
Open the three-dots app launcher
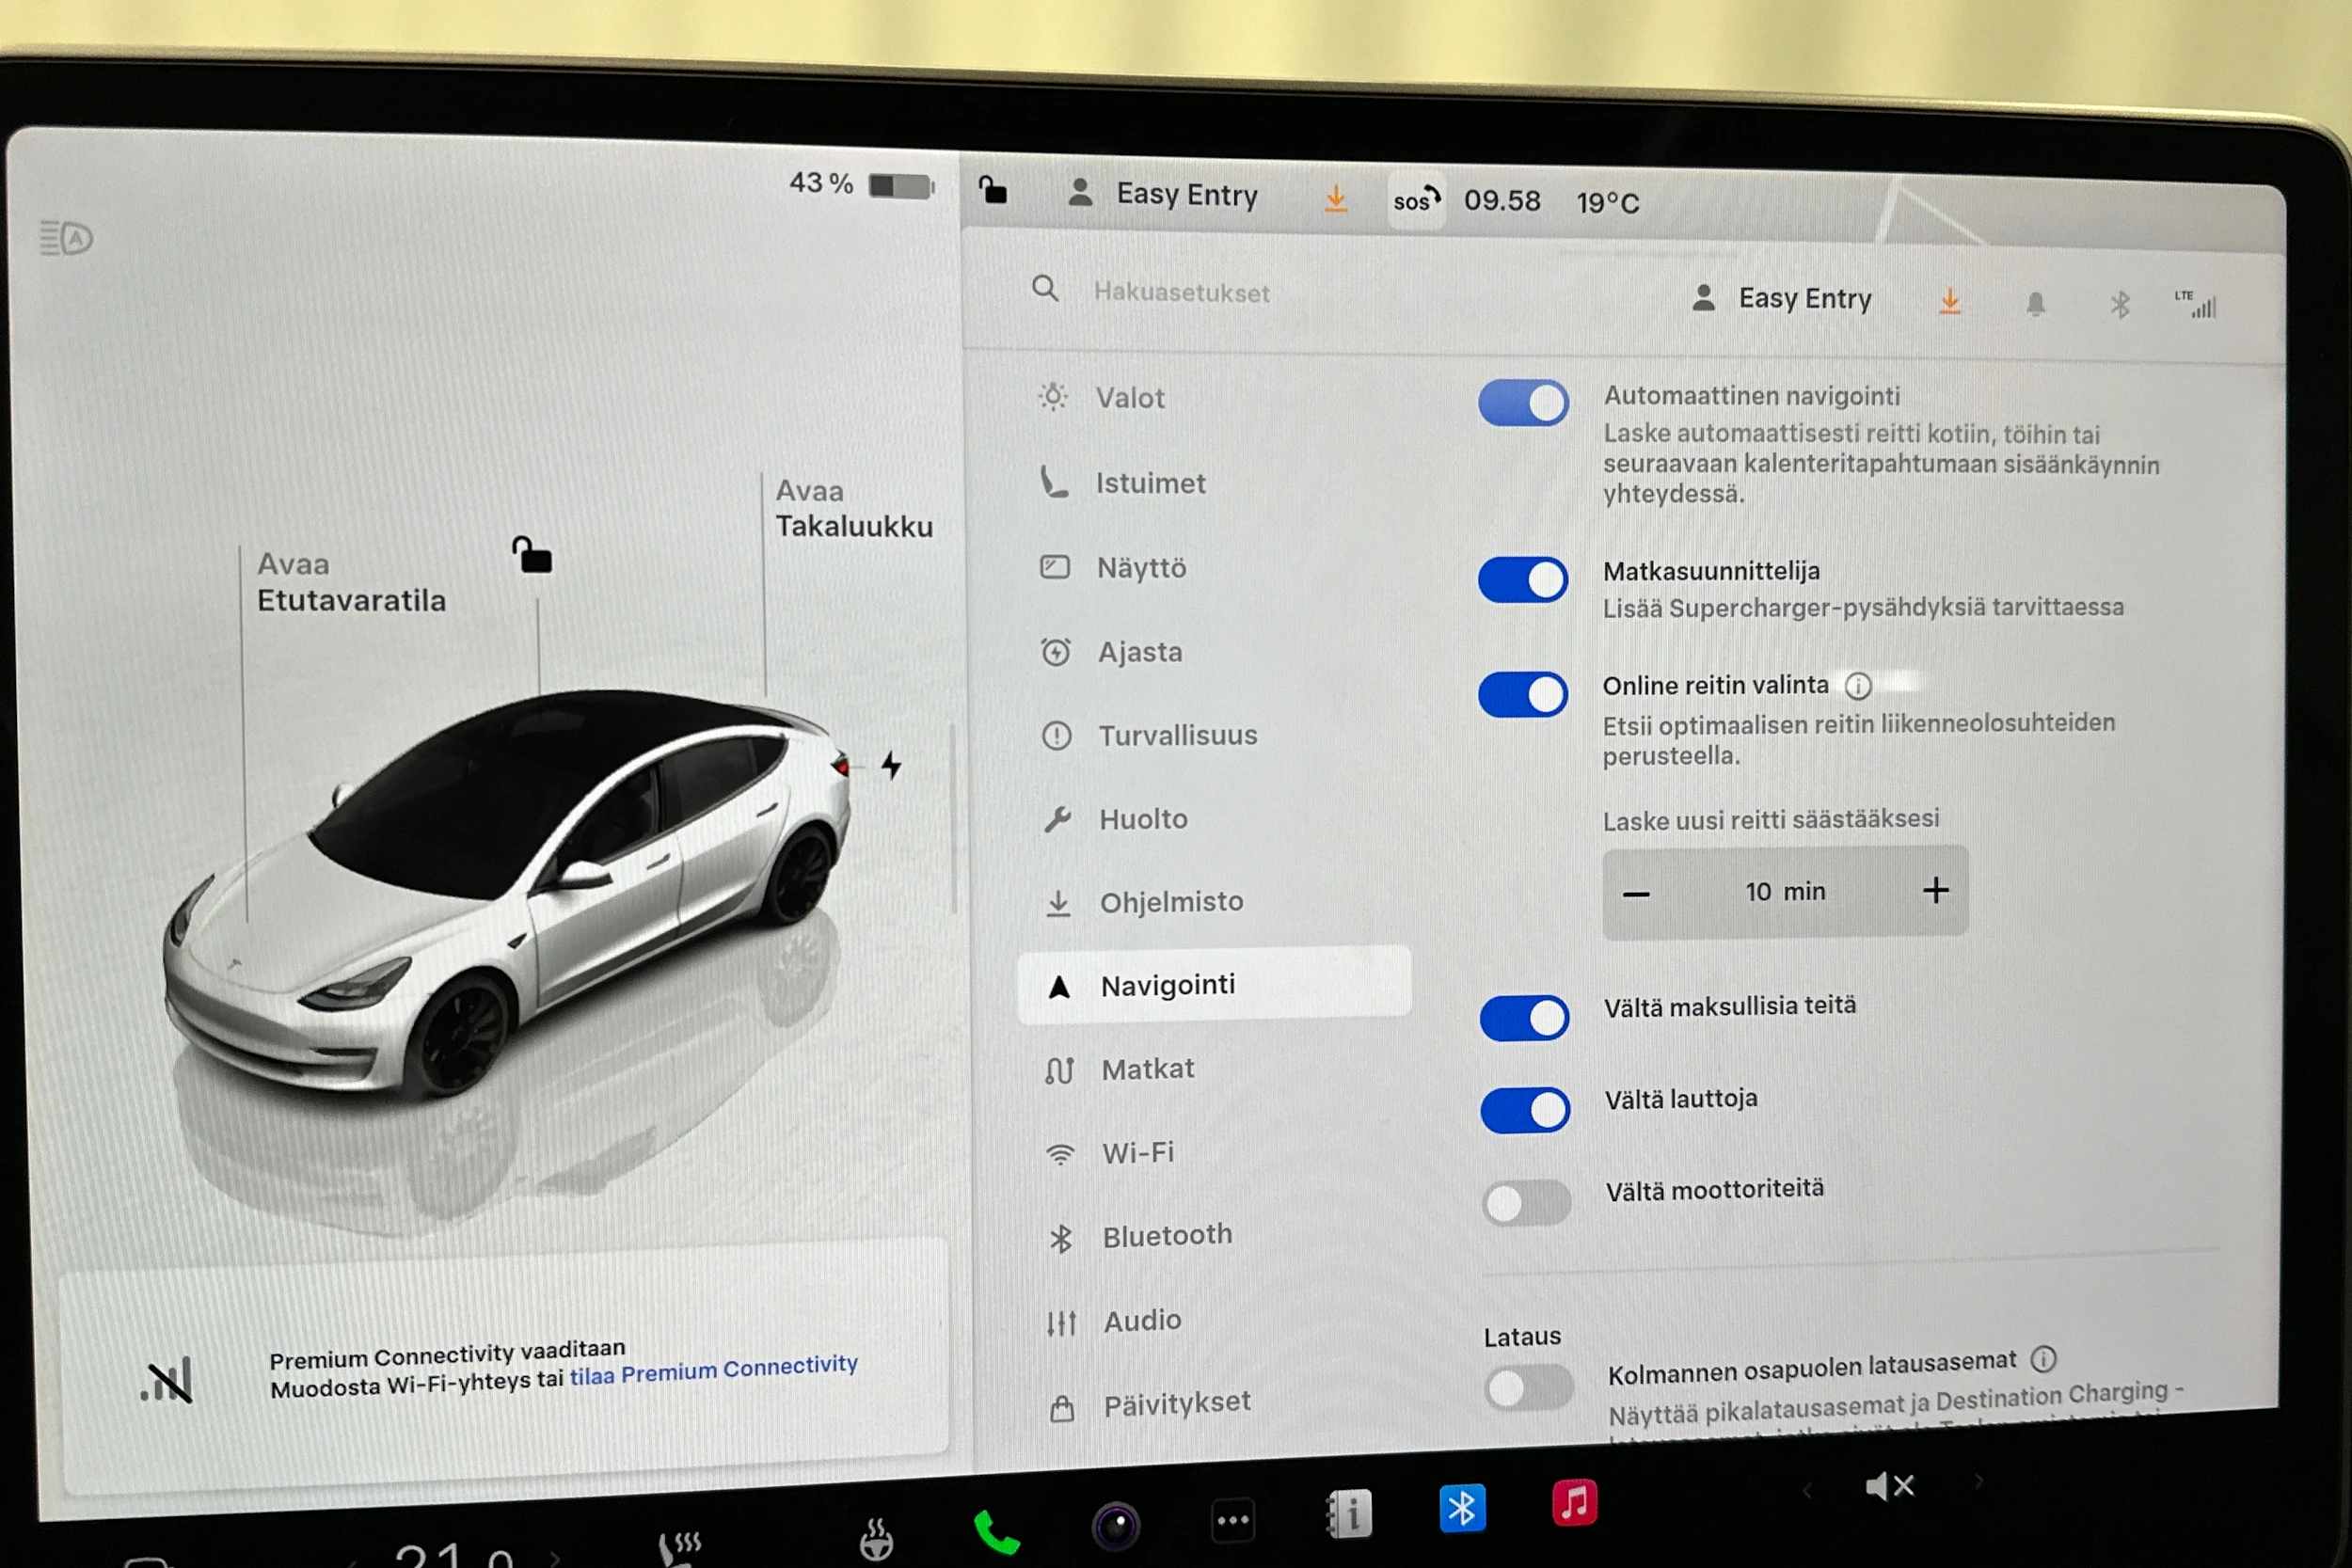tap(1232, 1521)
